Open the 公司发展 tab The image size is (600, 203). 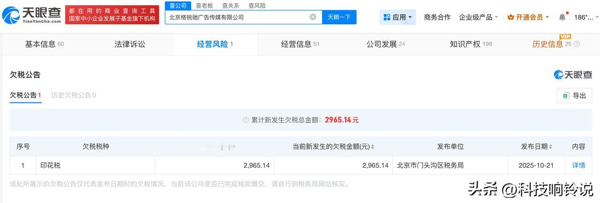[x=385, y=44]
